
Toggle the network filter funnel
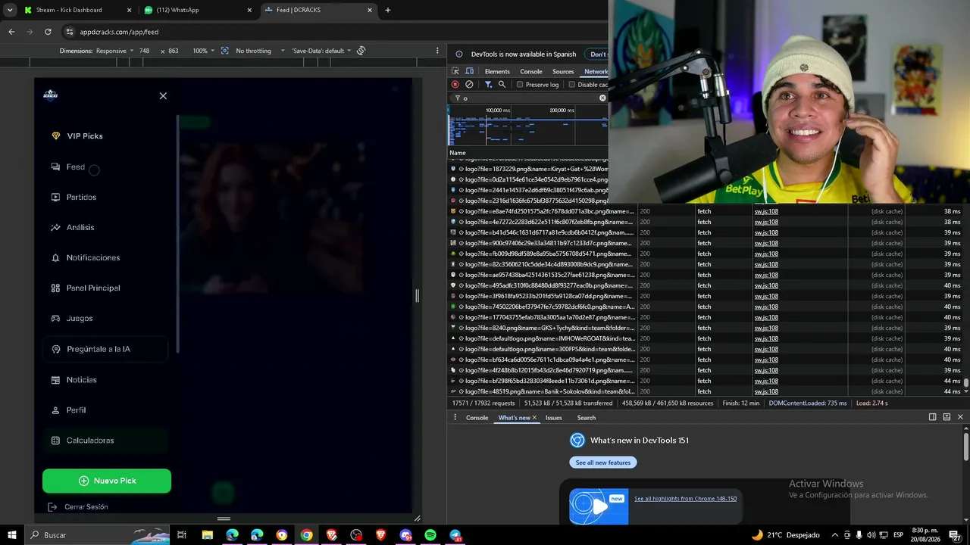click(x=488, y=85)
